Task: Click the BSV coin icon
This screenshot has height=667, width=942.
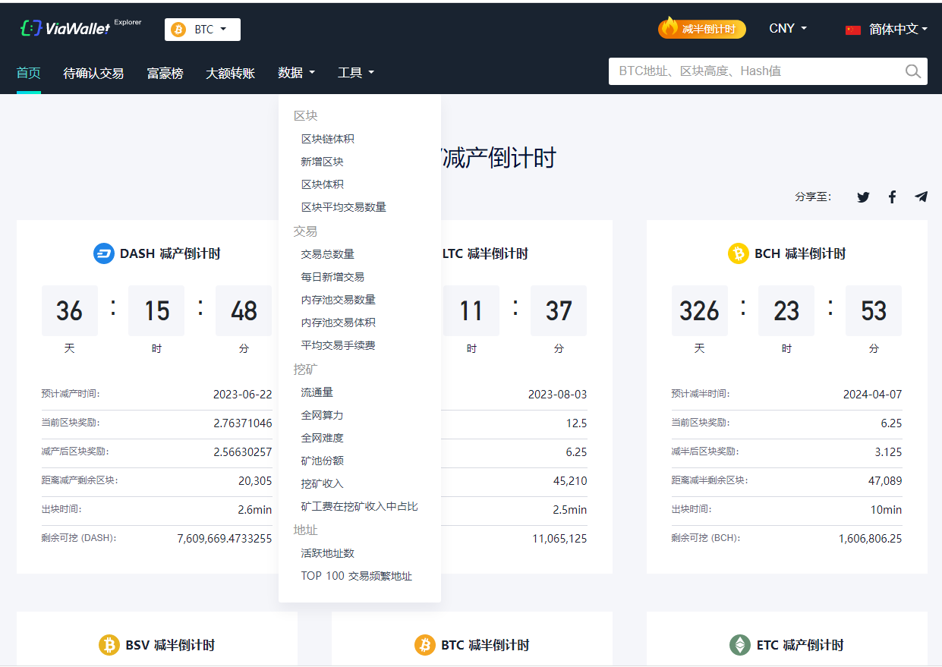Action: tap(109, 645)
